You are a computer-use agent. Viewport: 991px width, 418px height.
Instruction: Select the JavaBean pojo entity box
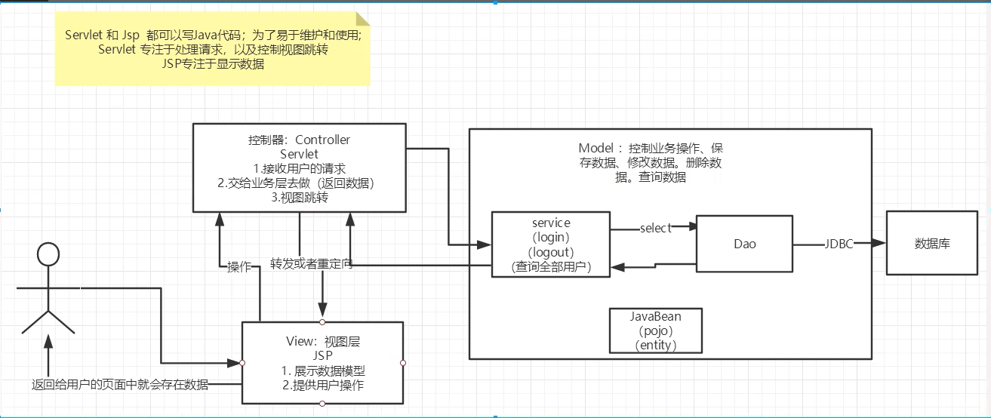point(656,330)
